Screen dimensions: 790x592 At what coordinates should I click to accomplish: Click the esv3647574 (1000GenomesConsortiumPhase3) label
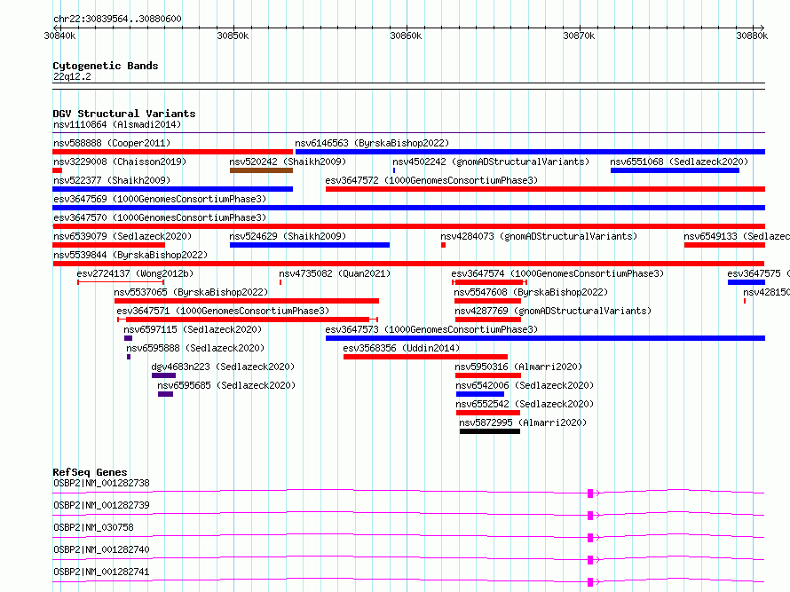pos(557,273)
